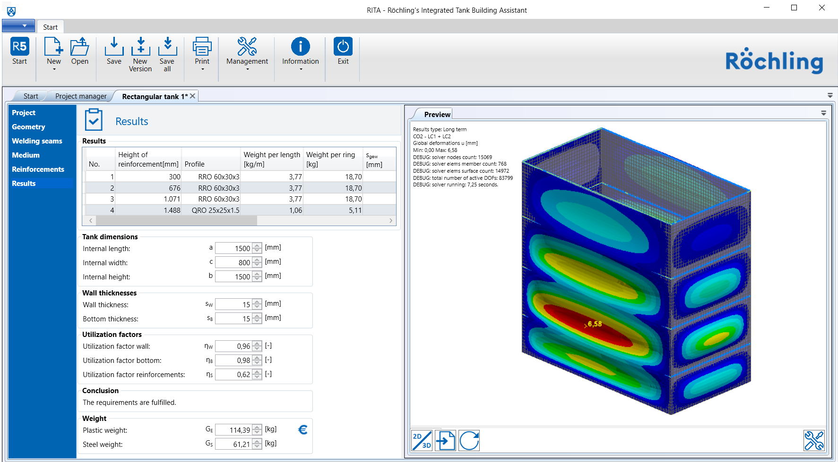Close the Rectangular tank 1 tab
838x462 pixels.
193,96
